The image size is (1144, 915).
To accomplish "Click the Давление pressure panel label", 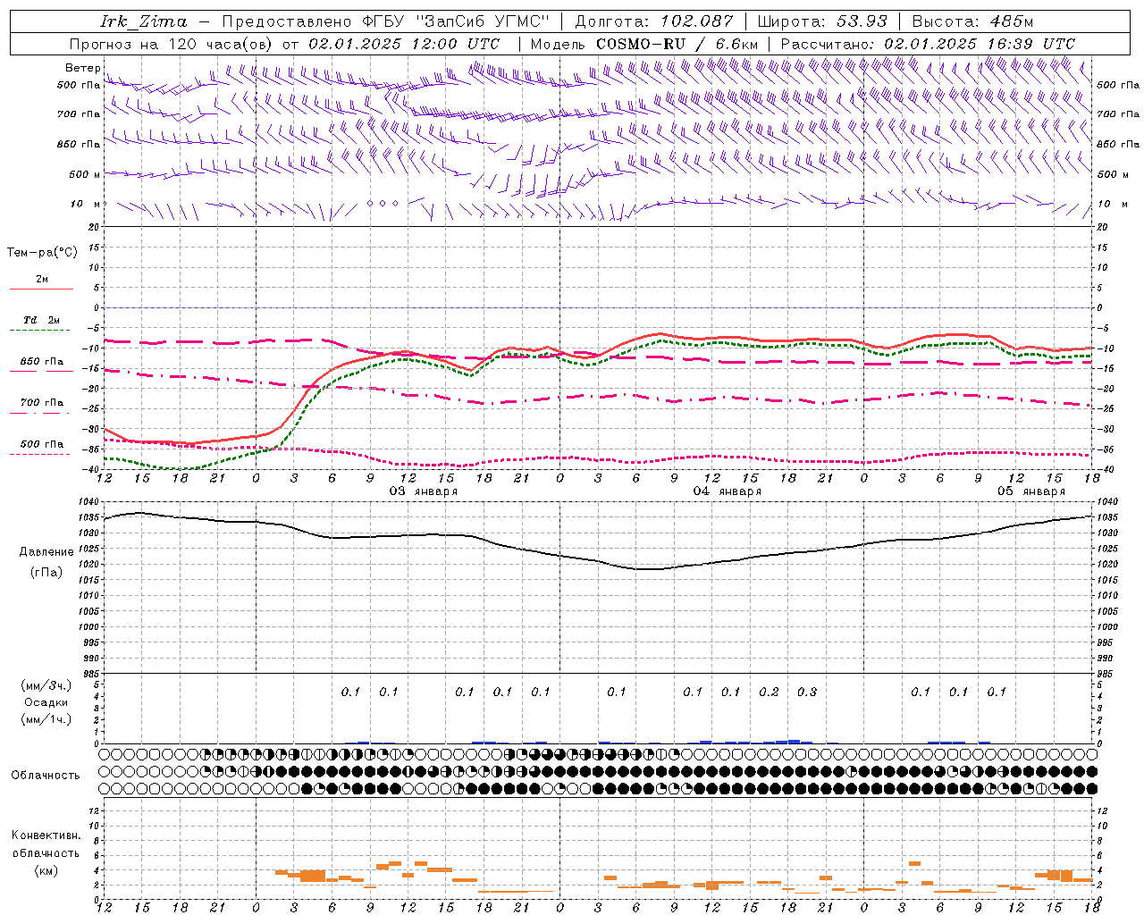I will pos(46,552).
